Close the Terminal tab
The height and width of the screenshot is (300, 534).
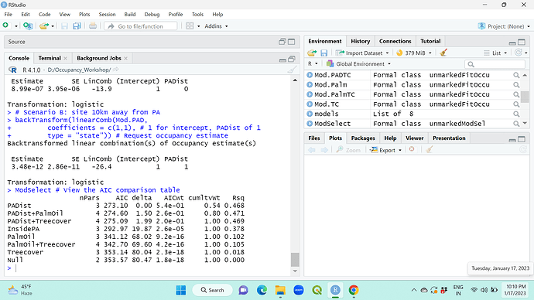[x=65, y=59]
